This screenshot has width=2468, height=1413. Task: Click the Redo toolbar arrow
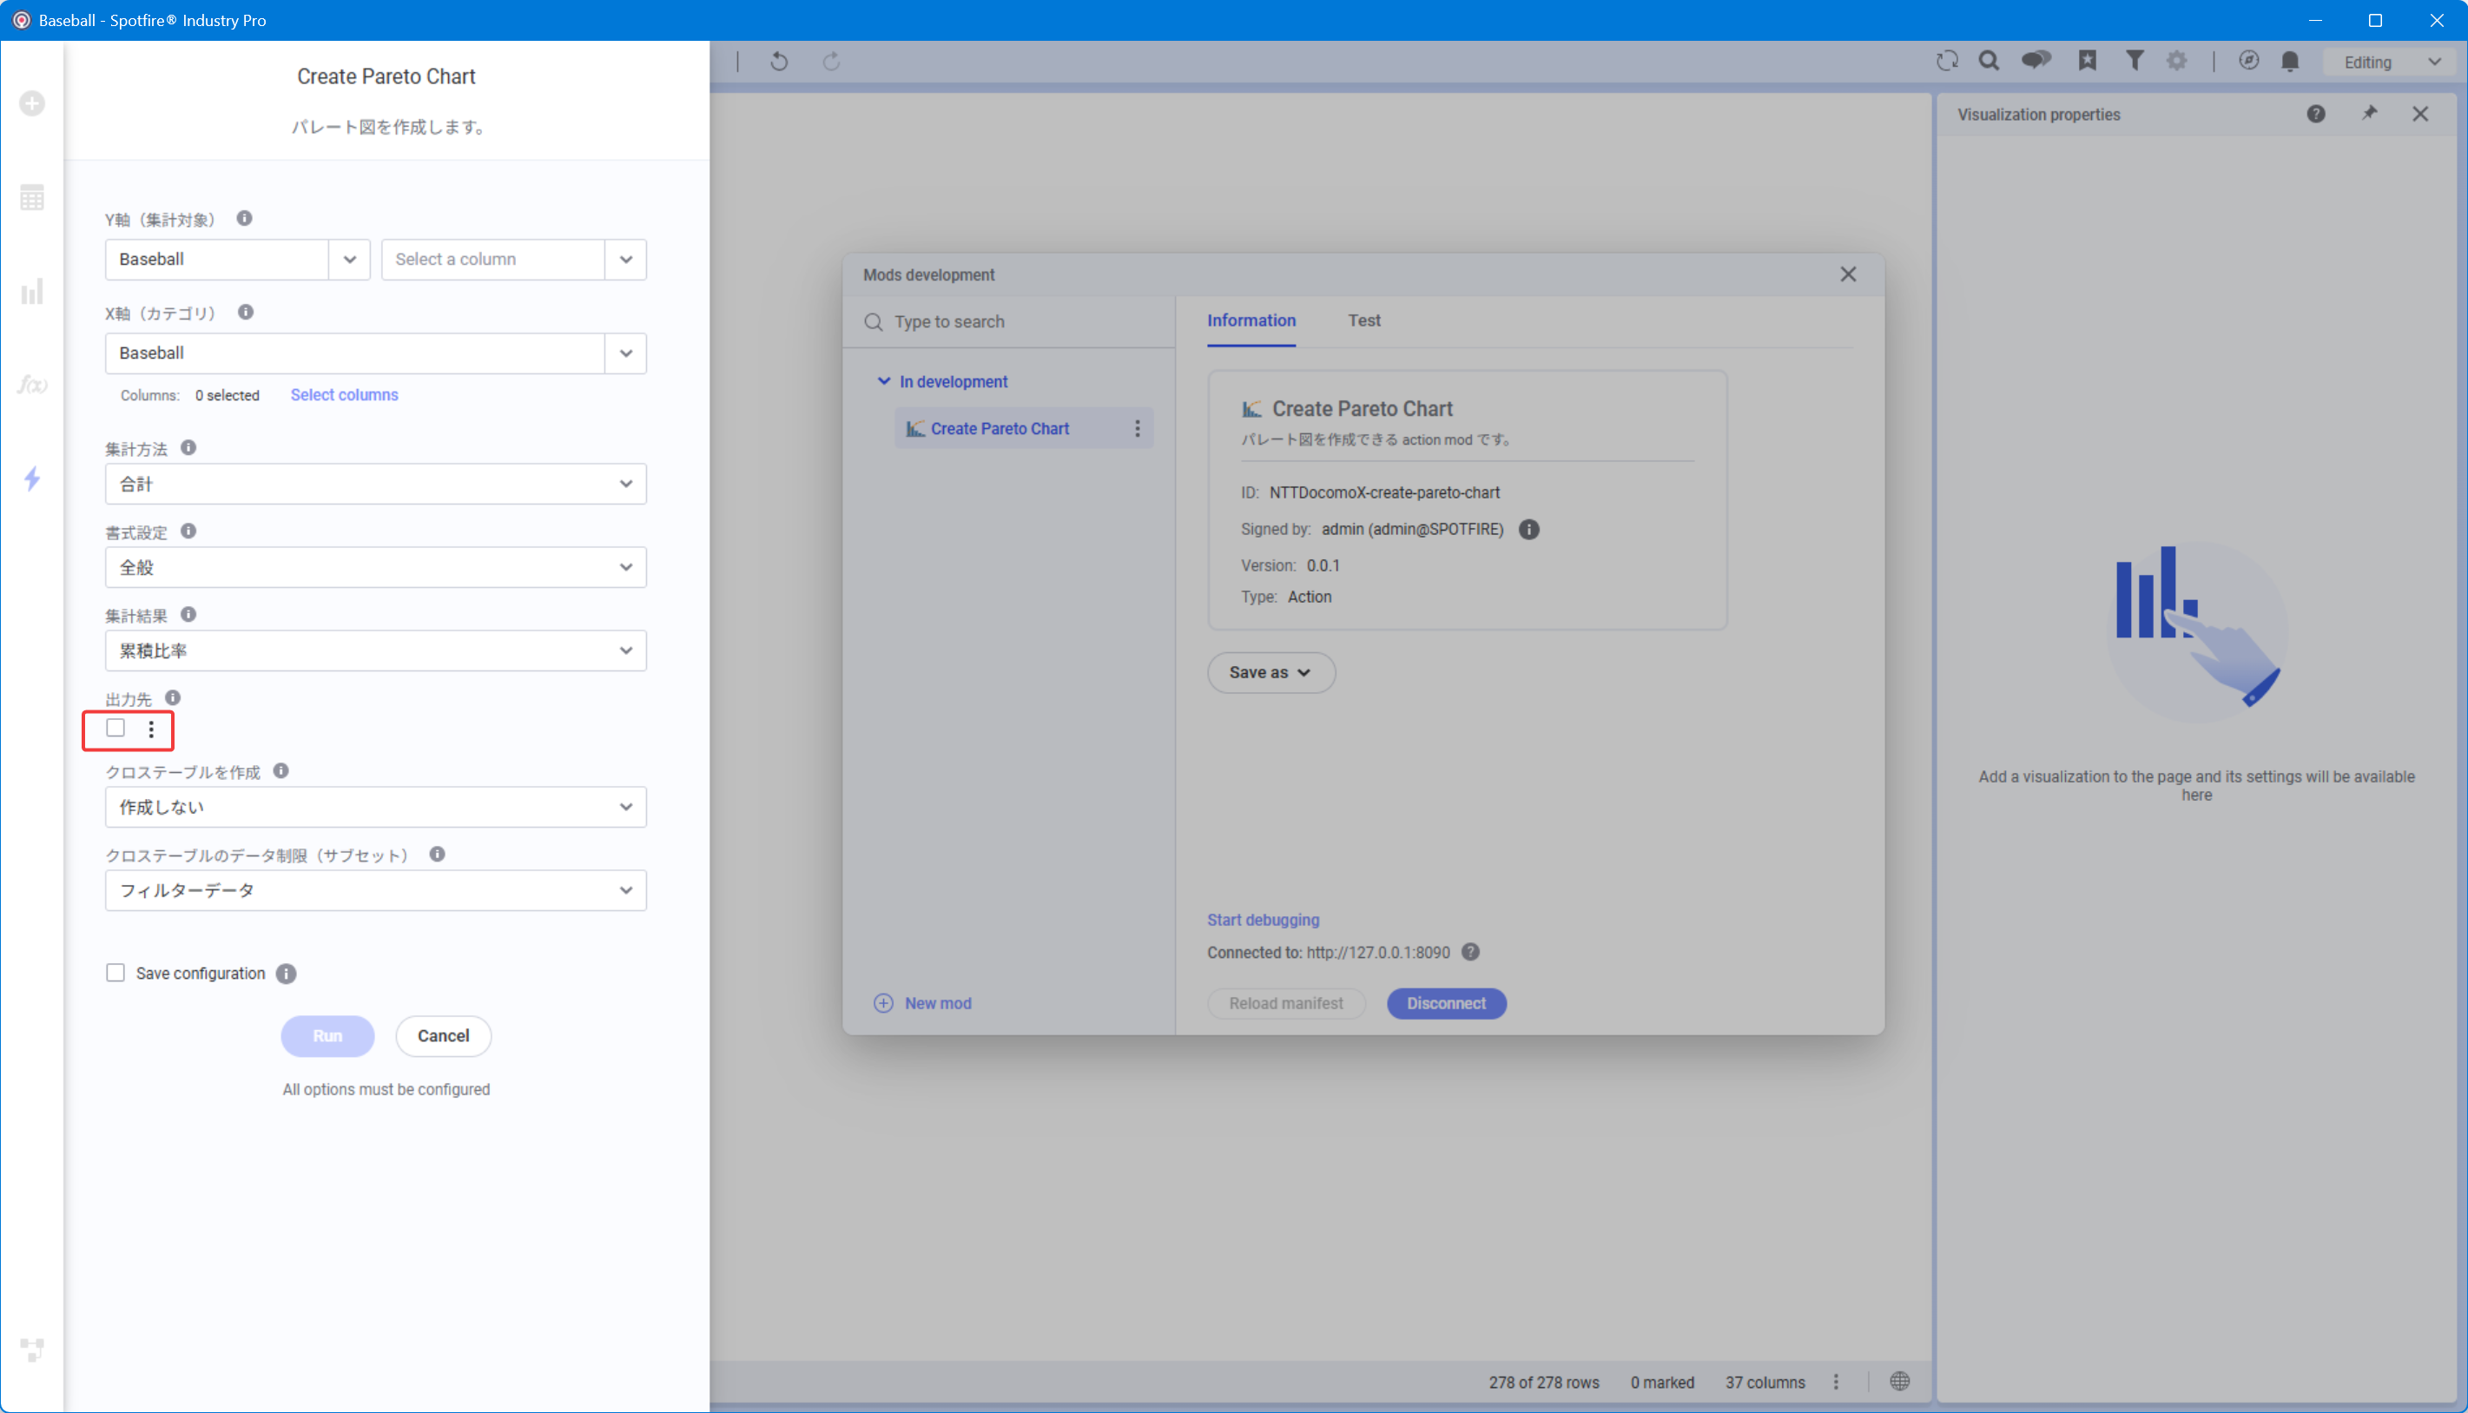pyautogui.click(x=831, y=63)
